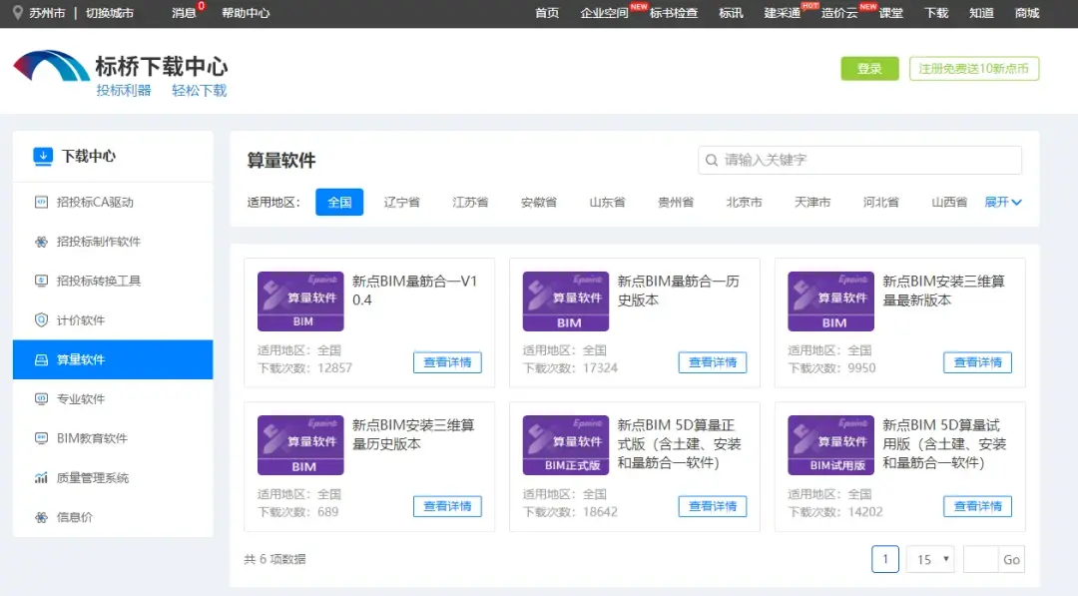
Task: Open 课堂 in the top navigation
Action: pos(891,13)
